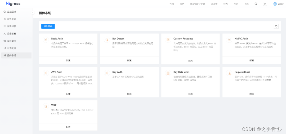Open 服务列表 in the sidebar
The width and height of the screenshot is (286, 134).
pyautogui.click(x=16, y=26)
